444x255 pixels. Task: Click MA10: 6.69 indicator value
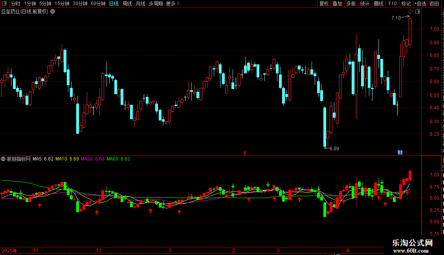[x=67, y=159]
